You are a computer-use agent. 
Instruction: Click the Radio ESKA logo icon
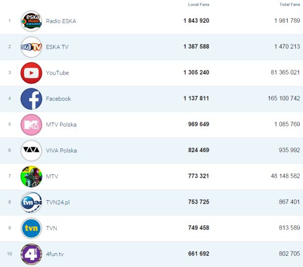[31, 21]
